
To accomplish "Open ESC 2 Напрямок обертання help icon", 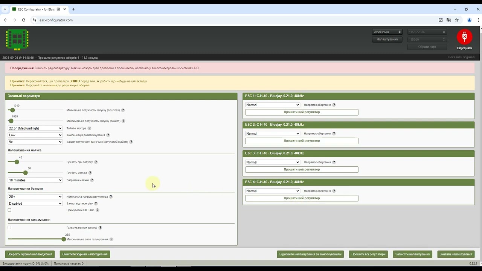I will [x=334, y=134].
